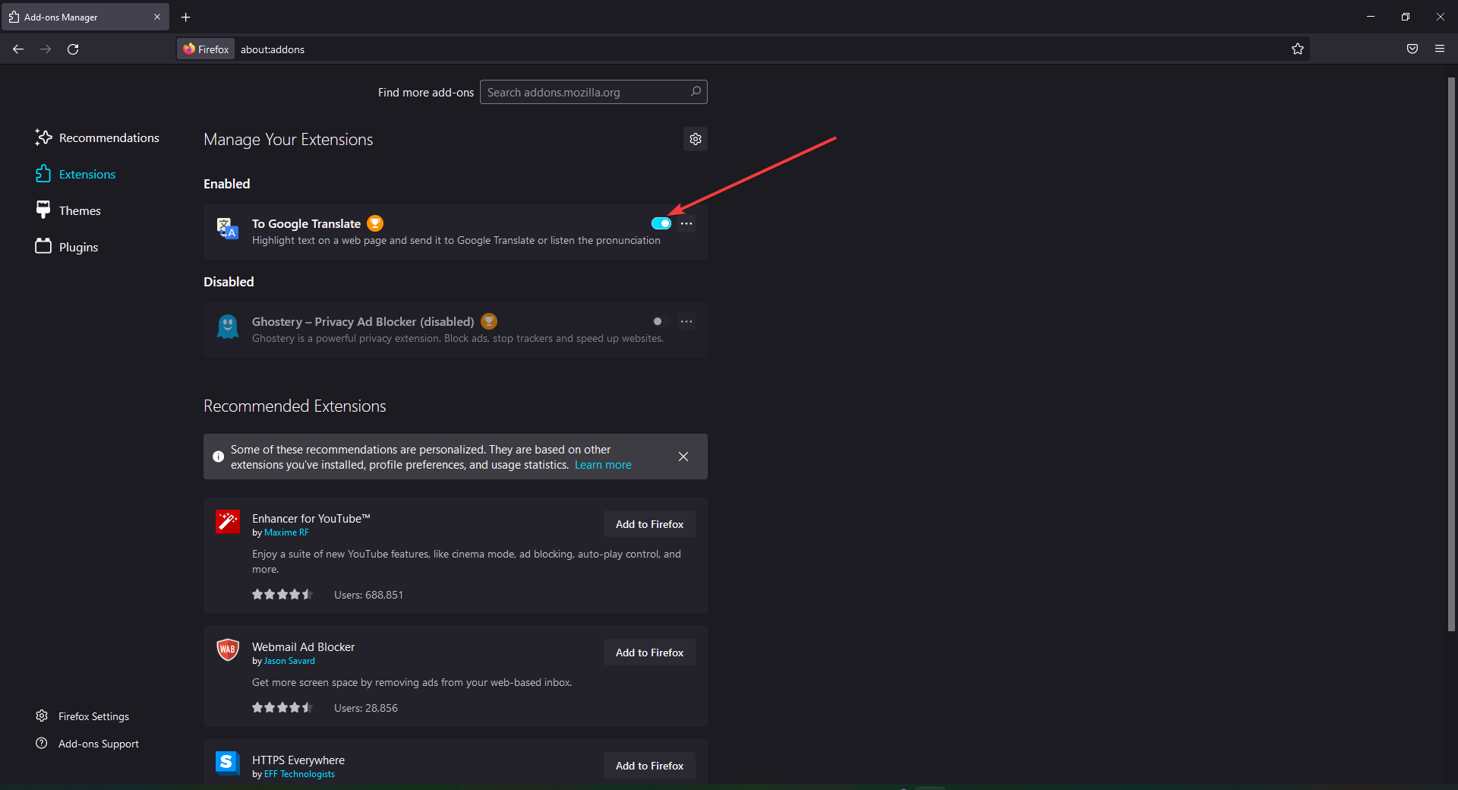This screenshot has height=790, width=1458.
Task: Click the To Google Translate extension icon
Action: pyautogui.click(x=227, y=228)
